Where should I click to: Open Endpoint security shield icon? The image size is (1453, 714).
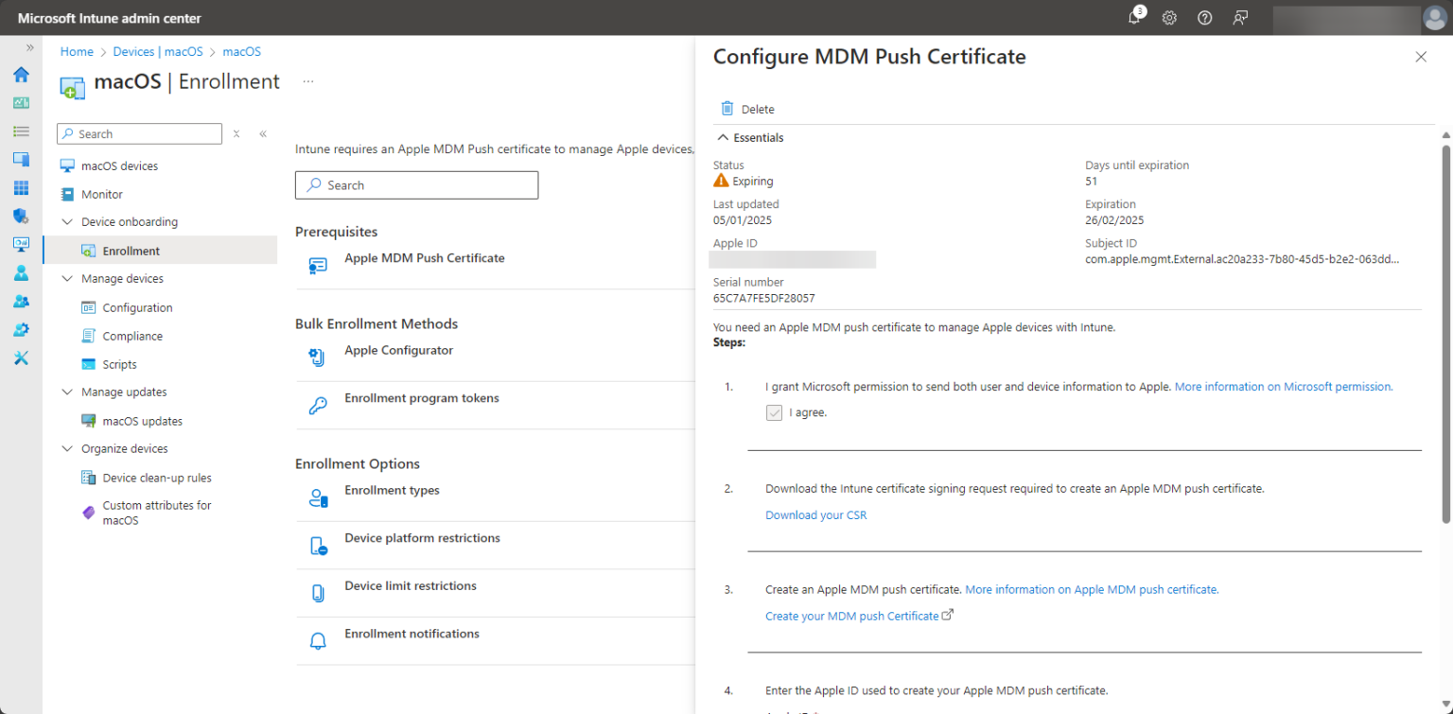point(21,217)
